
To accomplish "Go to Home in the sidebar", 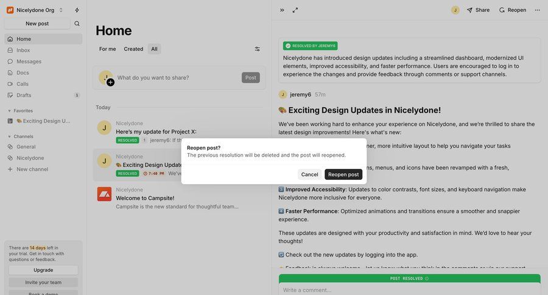I will coord(43,39).
